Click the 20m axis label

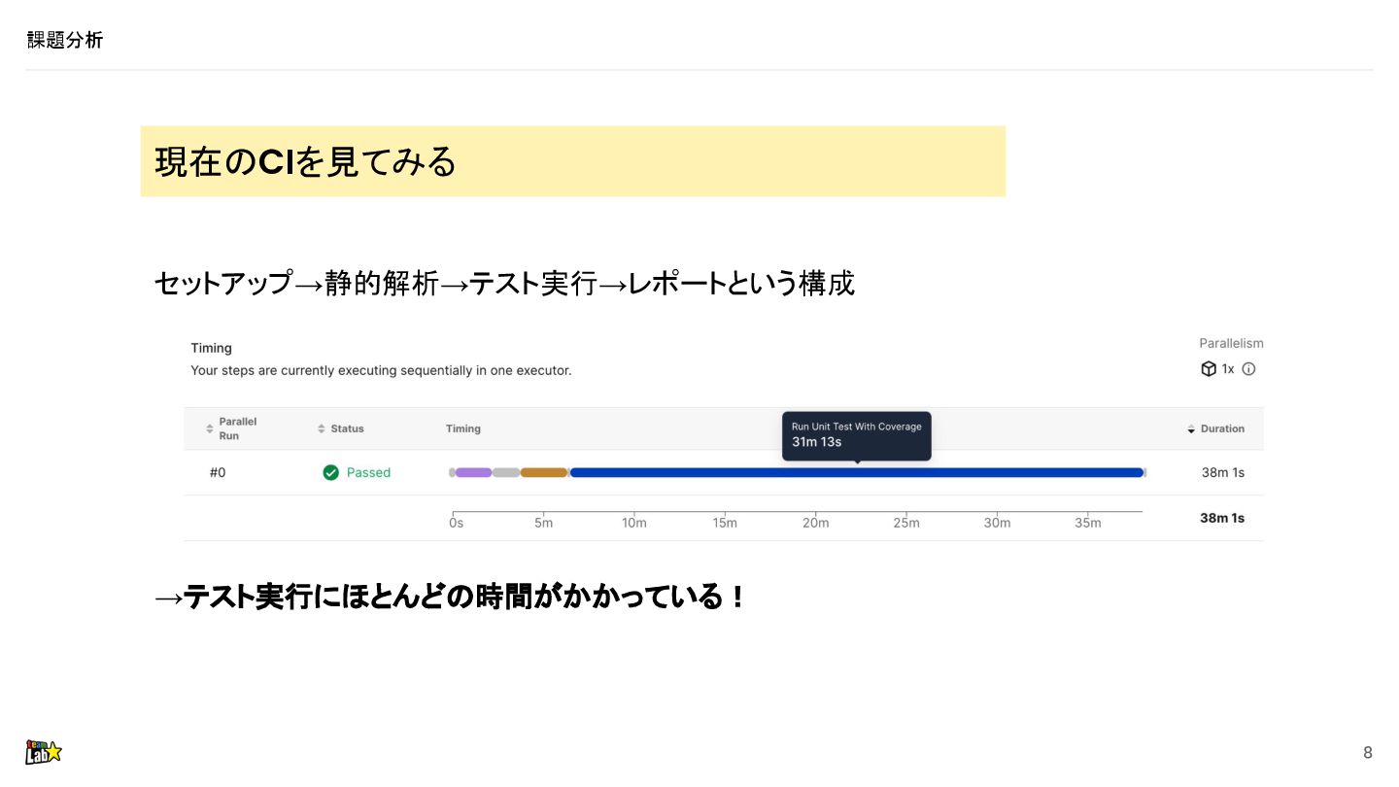point(816,523)
